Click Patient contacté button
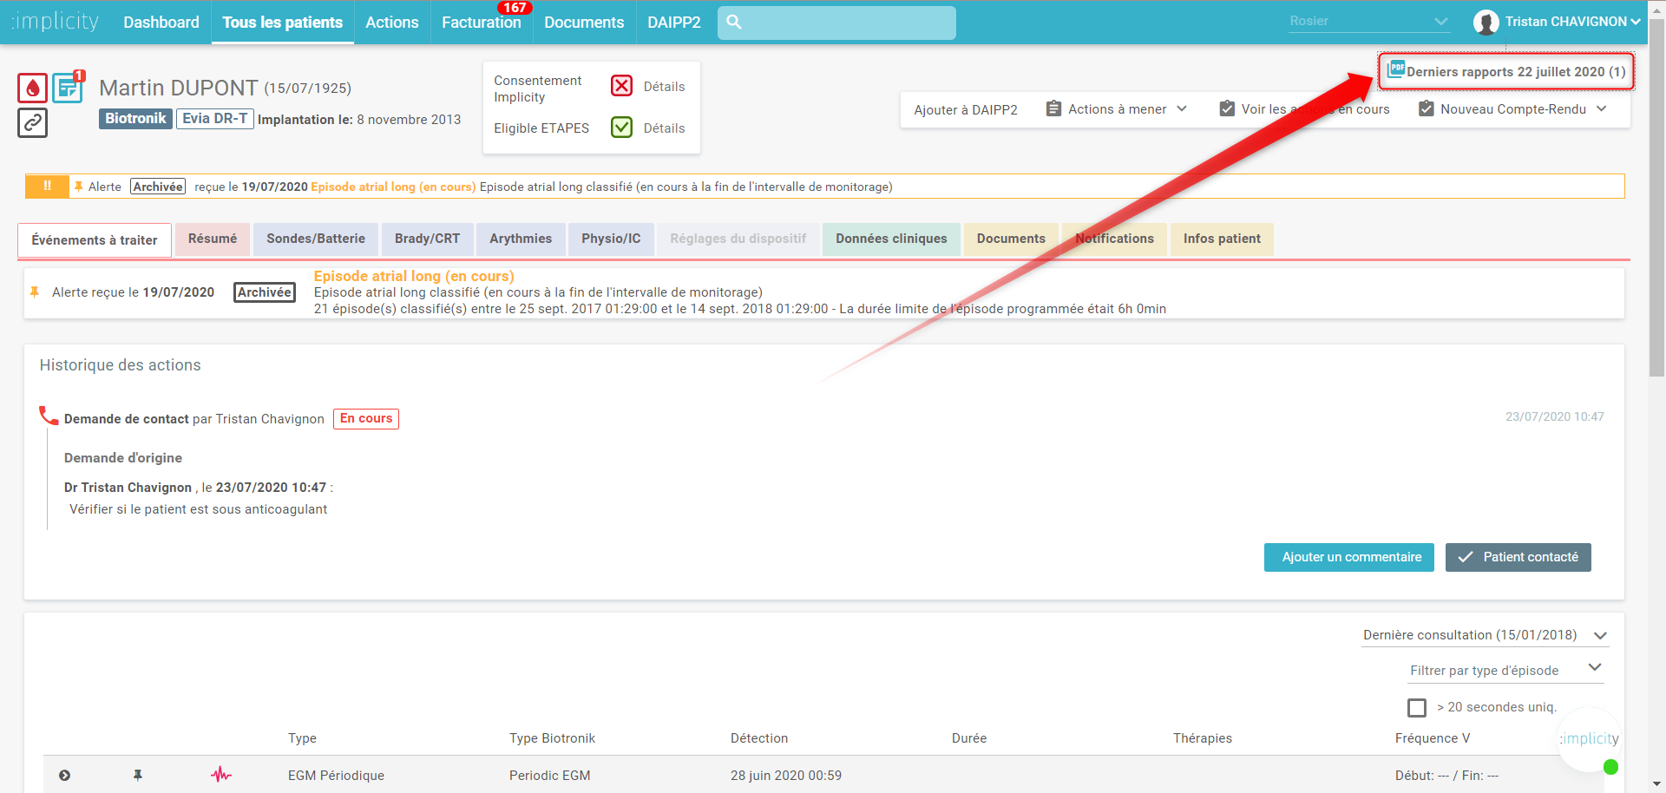 click(1518, 557)
